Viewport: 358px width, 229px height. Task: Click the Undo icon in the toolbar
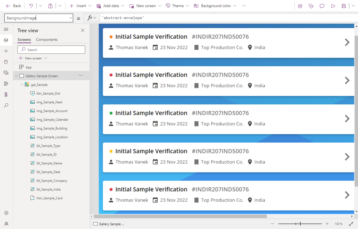pyautogui.click(x=31, y=6)
